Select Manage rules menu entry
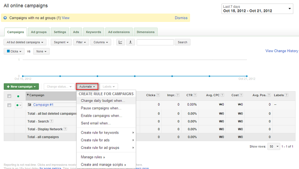 [x=106, y=157]
